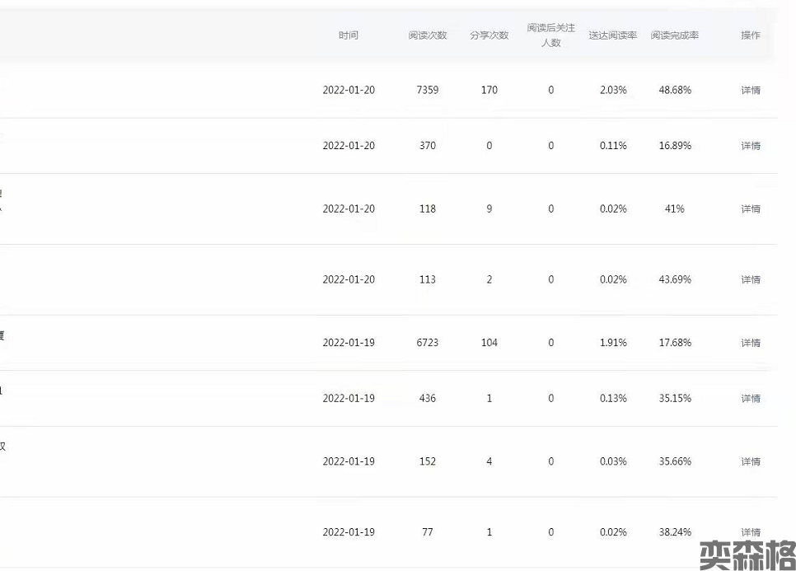Click the 操作 column header
Image resolution: width=796 pixels, height=571 pixels.
(750, 35)
